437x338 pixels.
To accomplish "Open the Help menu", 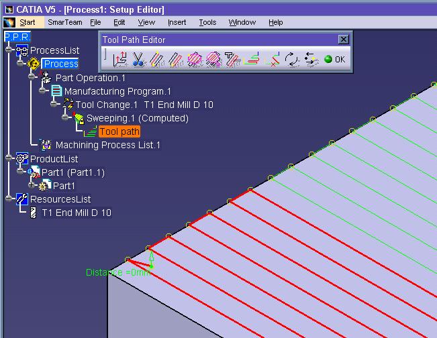I will coord(276,22).
